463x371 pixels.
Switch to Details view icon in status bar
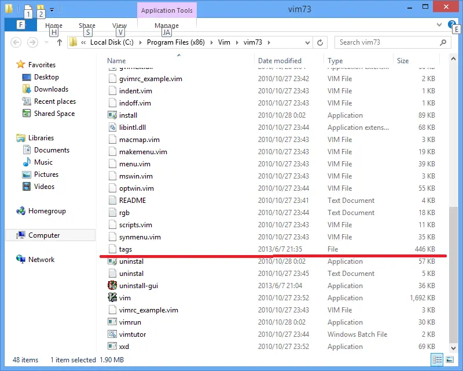pos(437,360)
